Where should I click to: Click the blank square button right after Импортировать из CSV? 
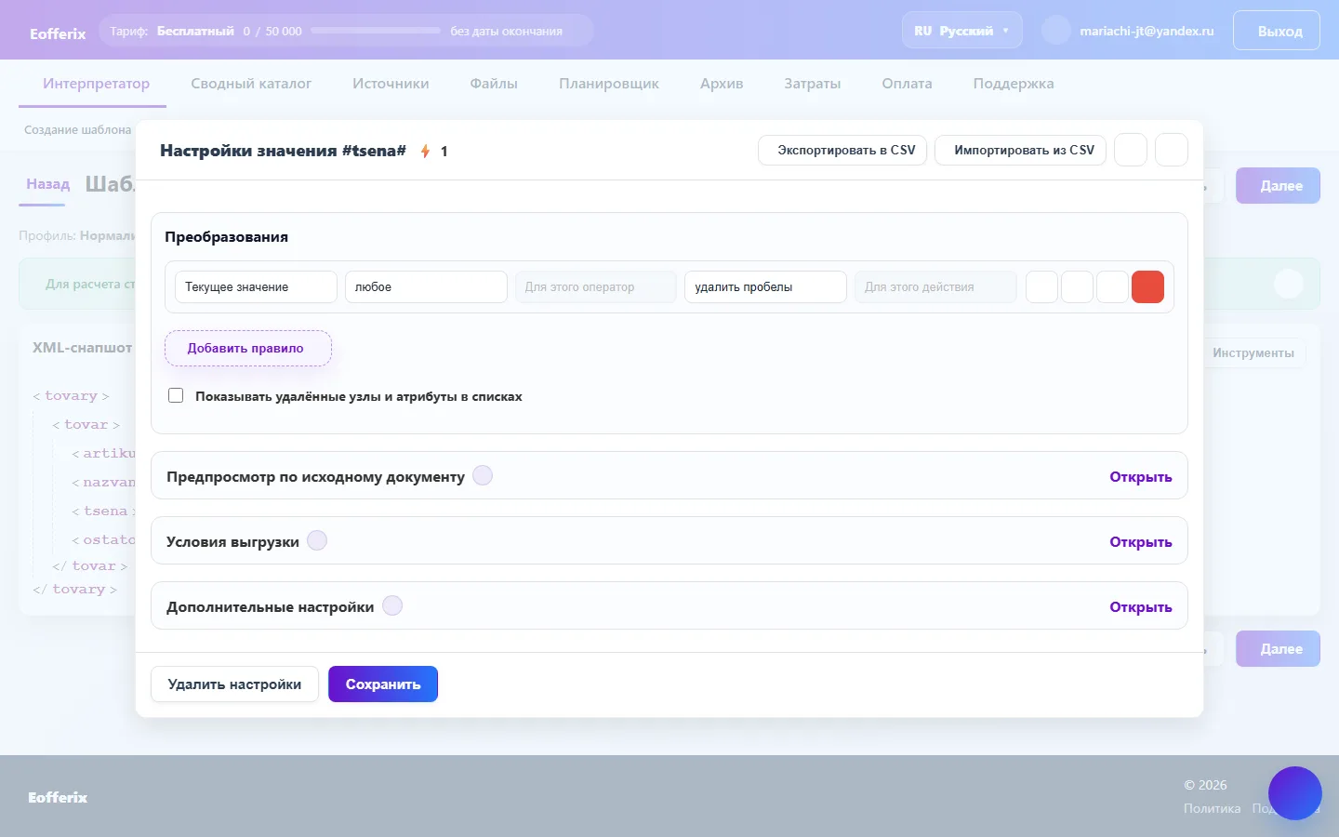pyautogui.click(x=1130, y=150)
